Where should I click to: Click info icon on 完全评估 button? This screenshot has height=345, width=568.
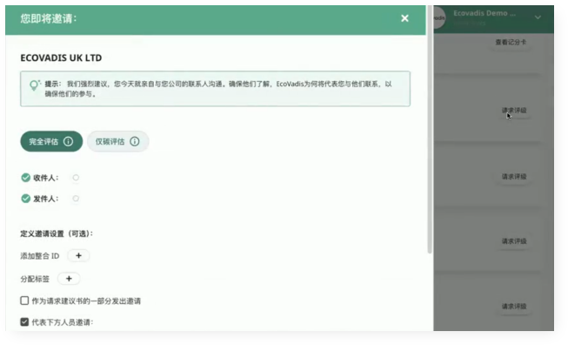[68, 141]
